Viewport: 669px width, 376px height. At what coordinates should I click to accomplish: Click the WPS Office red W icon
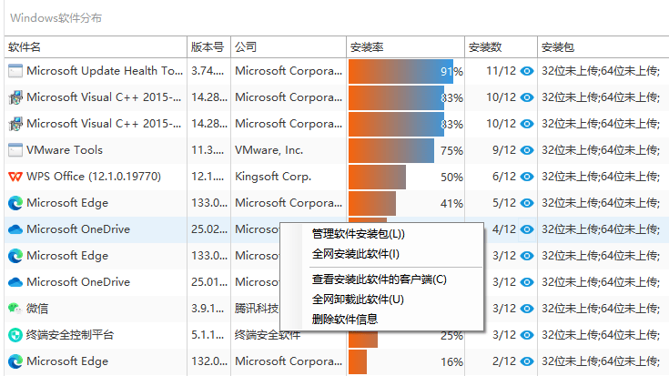[x=15, y=177]
